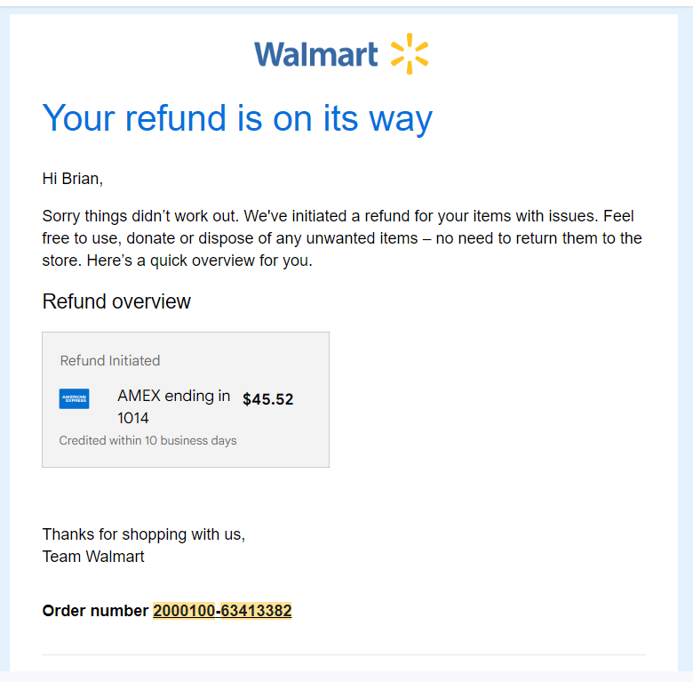Image resolution: width=693 pixels, height=682 pixels.
Task: Click the 'AMEX ending in 1014' text
Action: coord(173,406)
